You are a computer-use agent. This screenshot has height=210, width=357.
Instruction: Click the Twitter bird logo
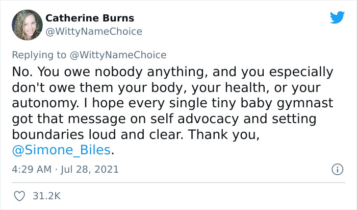point(337,18)
